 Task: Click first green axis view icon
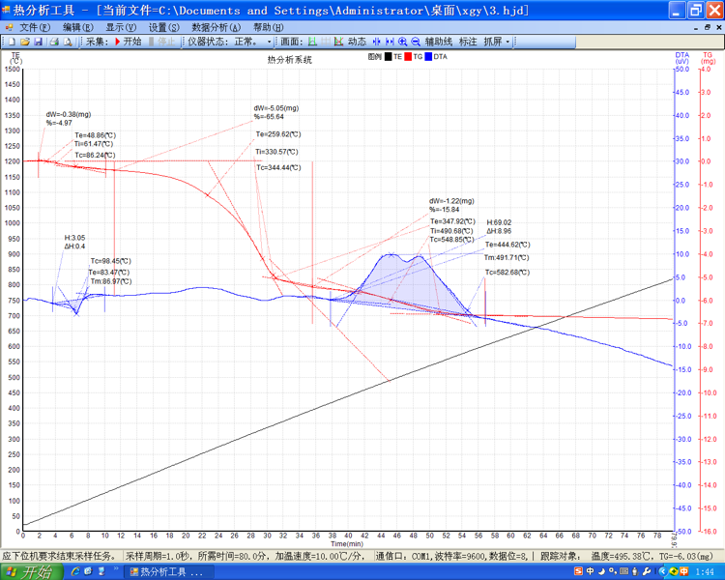pos(312,42)
